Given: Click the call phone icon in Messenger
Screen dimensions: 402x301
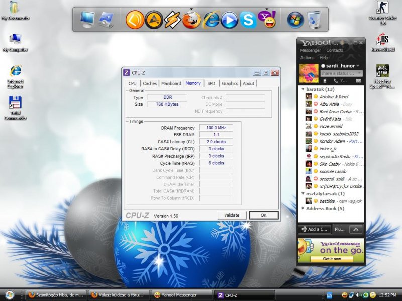Looking at the screenshot, I should (336, 81).
